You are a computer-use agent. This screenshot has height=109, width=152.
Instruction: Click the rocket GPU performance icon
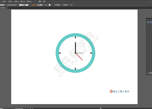point(44,2)
